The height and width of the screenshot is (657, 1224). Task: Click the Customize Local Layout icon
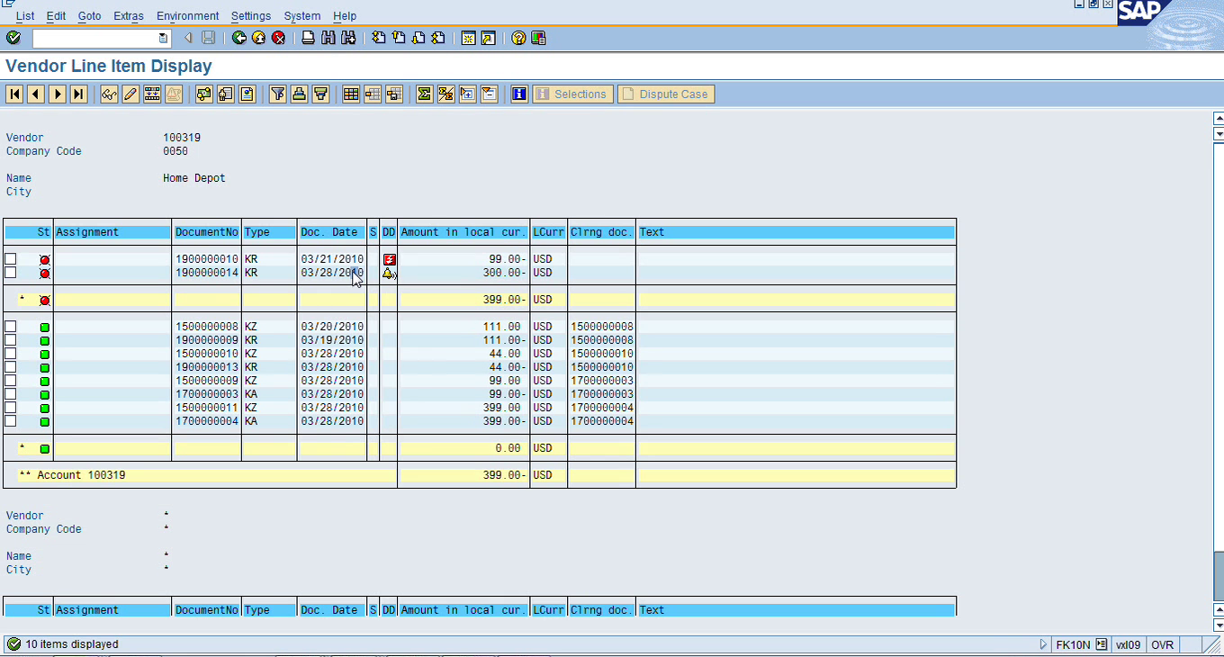click(538, 38)
